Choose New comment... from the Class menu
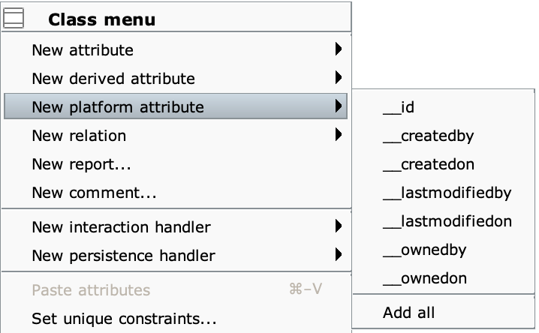 176,193
